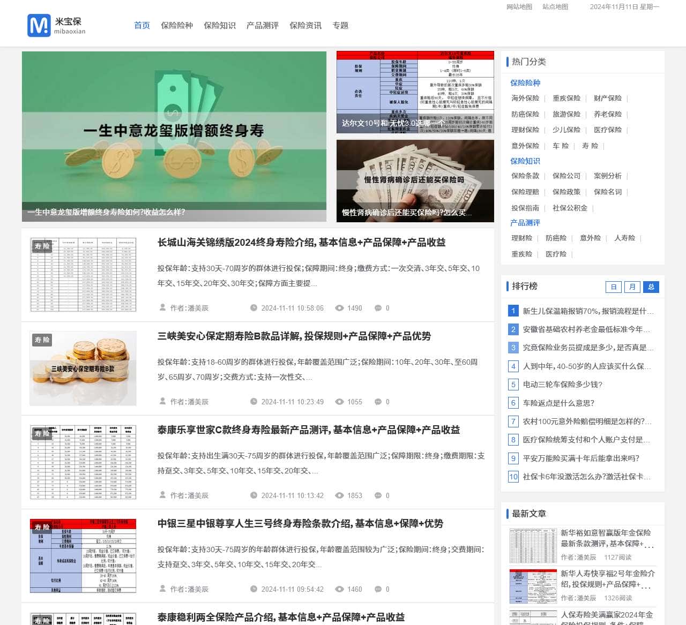
Task: Click the eye view-count icon on 长城山海关 article
Action: [x=339, y=308]
